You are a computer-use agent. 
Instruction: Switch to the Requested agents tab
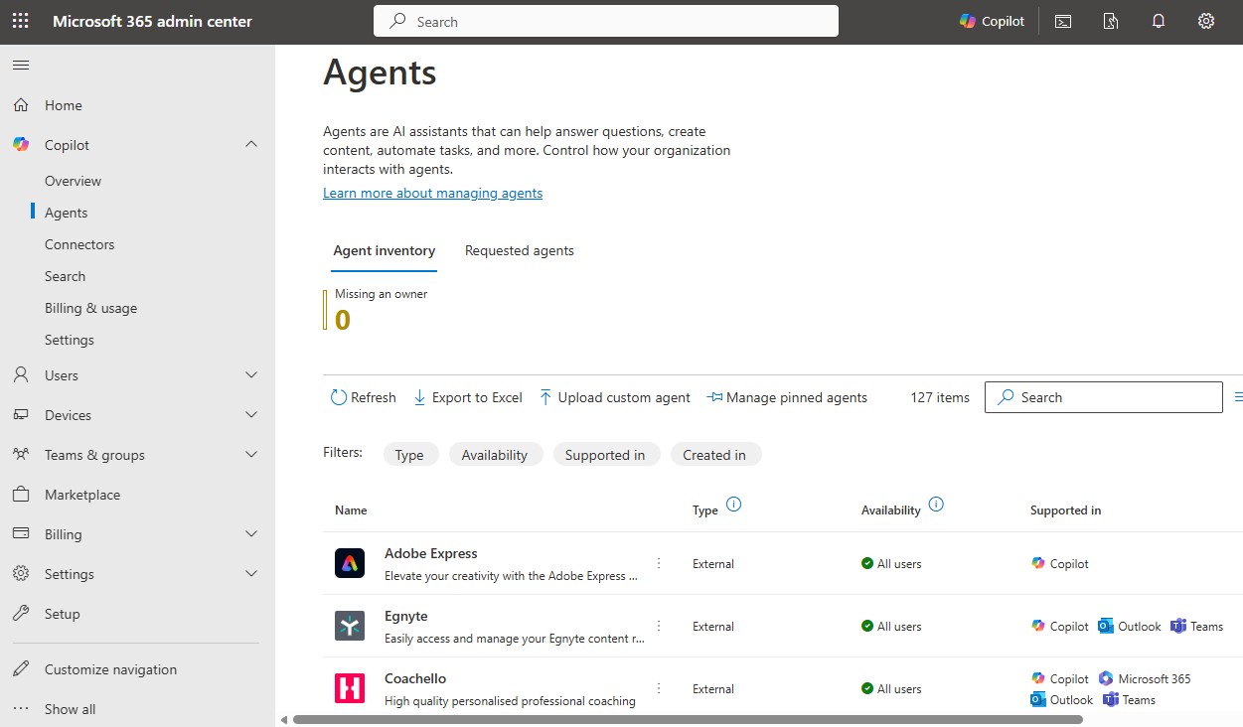(519, 250)
